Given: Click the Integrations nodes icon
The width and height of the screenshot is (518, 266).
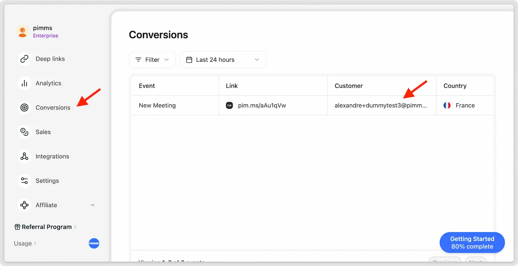Looking at the screenshot, I should 24,156.
